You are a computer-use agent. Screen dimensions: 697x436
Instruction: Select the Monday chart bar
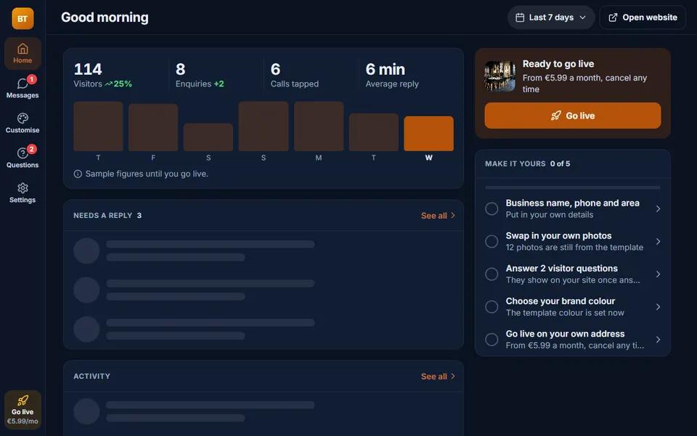point(319,126)
